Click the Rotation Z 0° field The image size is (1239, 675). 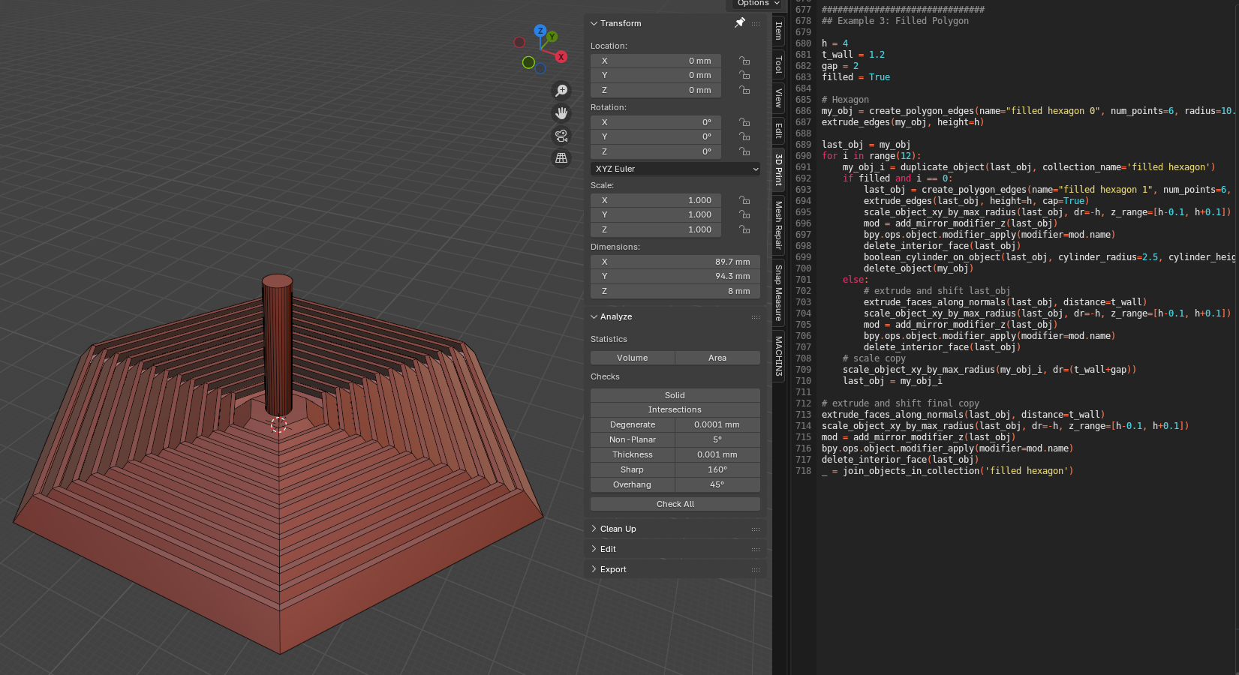(x=656, y=151)
